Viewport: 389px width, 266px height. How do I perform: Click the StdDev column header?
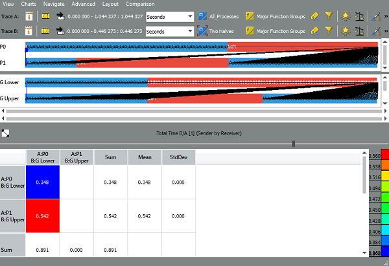pyautogui.click(x=179, y=157)
